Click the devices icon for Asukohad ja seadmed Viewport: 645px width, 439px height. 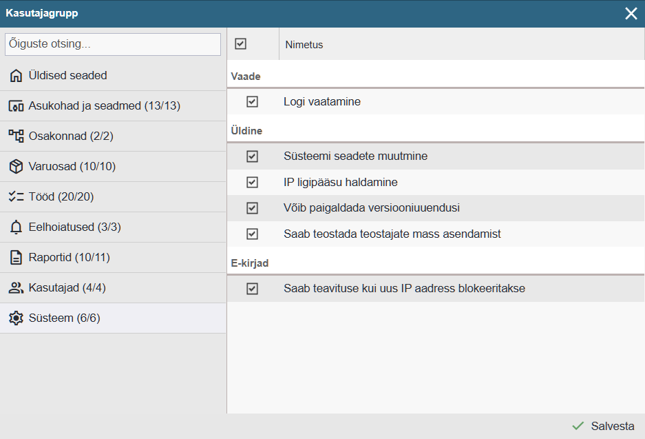point(16,106)
